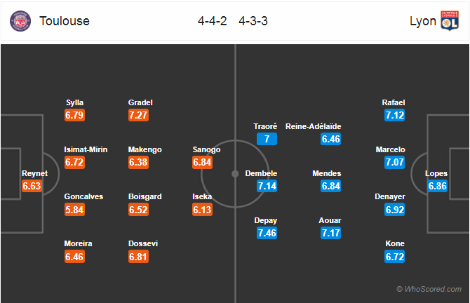Click Kone's 6.72 rating badge
Image resolution: width=470 pixels, height=303 pixels.
click(x=395, y=257)
